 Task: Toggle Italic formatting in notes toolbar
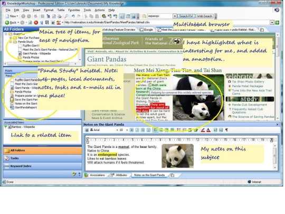click(137, 130)
